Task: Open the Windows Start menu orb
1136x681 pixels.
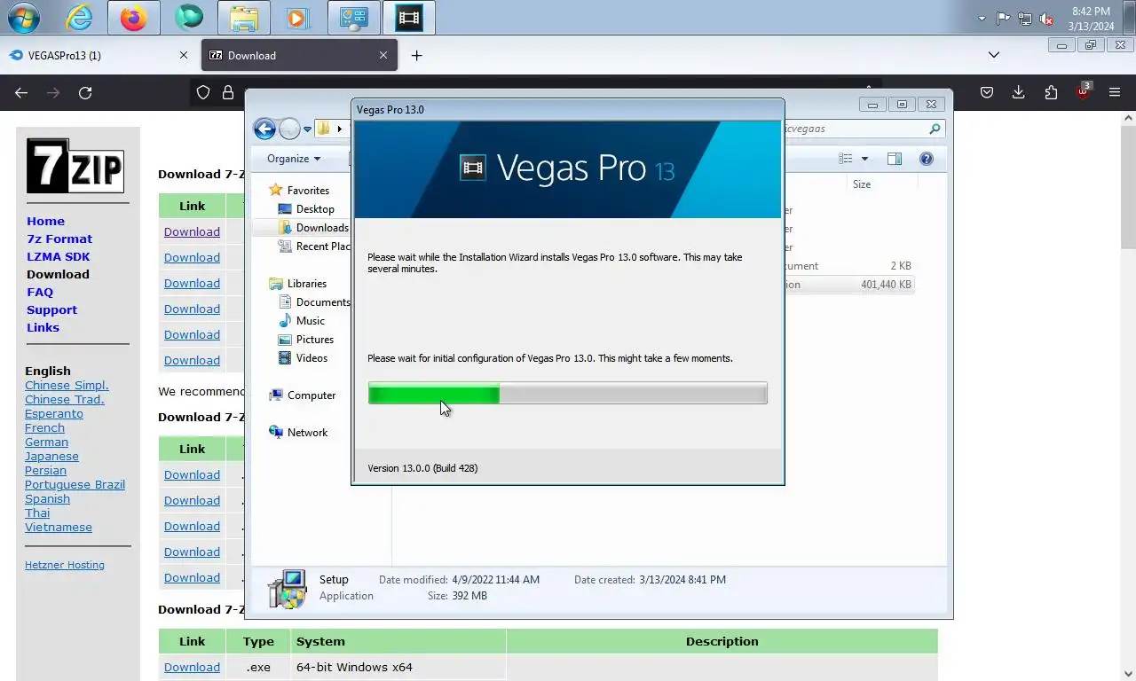Action: tap(23, 18)
